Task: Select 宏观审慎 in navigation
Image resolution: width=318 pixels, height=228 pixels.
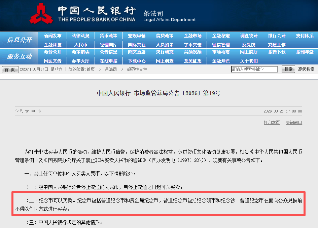Action: tap(137, 36)
